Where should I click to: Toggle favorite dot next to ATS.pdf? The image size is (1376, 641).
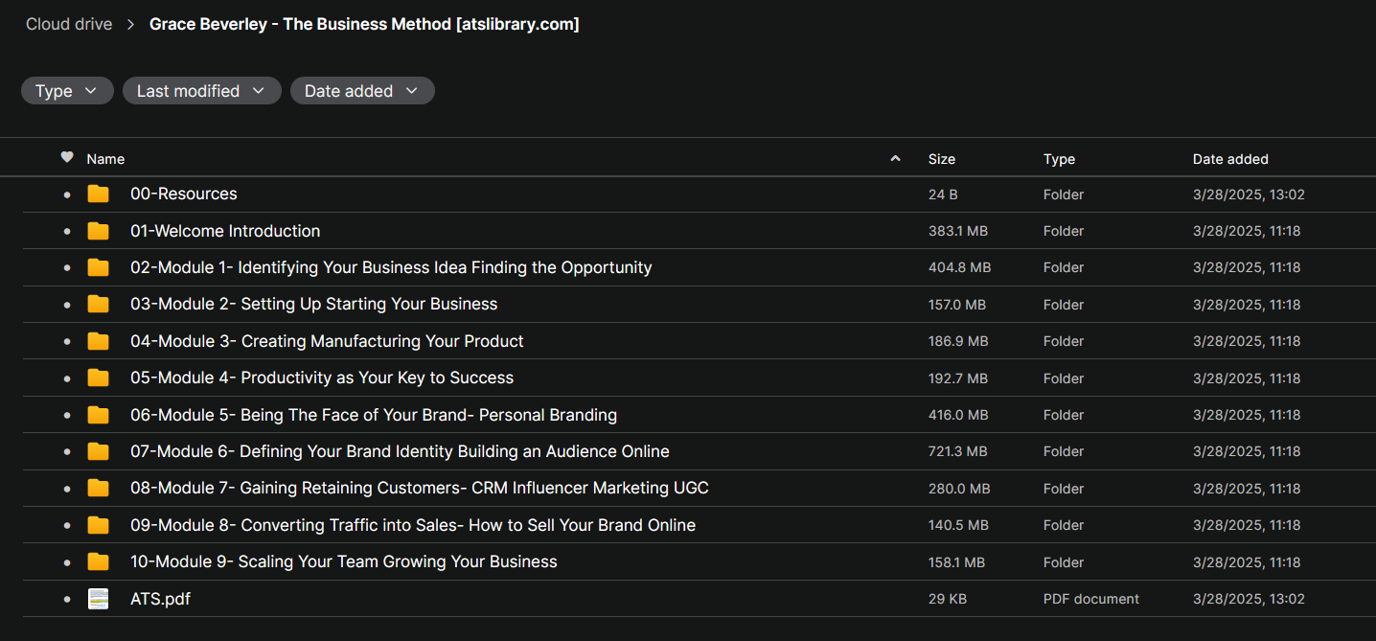pyautogui.click(x=67, y=600)
